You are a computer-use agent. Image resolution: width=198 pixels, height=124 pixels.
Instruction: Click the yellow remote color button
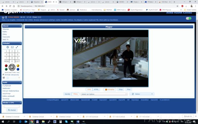click(x=18, y=66)
